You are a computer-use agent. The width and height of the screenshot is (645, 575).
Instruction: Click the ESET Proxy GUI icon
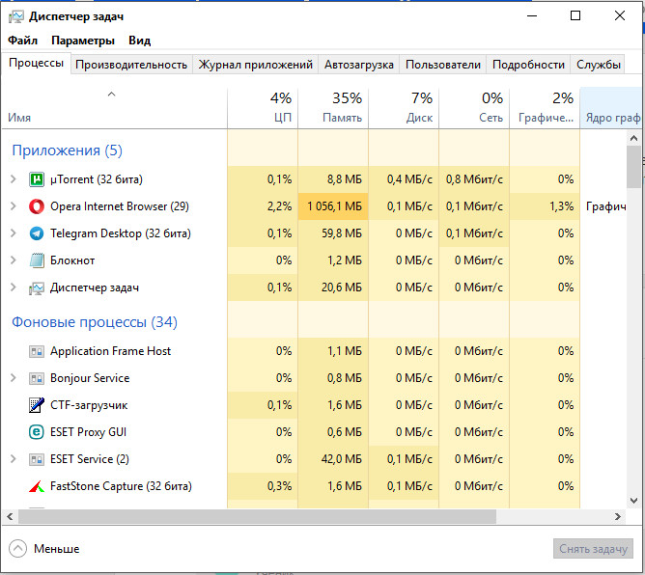pos(37,432)
